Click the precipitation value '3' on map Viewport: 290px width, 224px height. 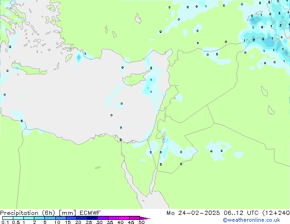pos(263,39)
